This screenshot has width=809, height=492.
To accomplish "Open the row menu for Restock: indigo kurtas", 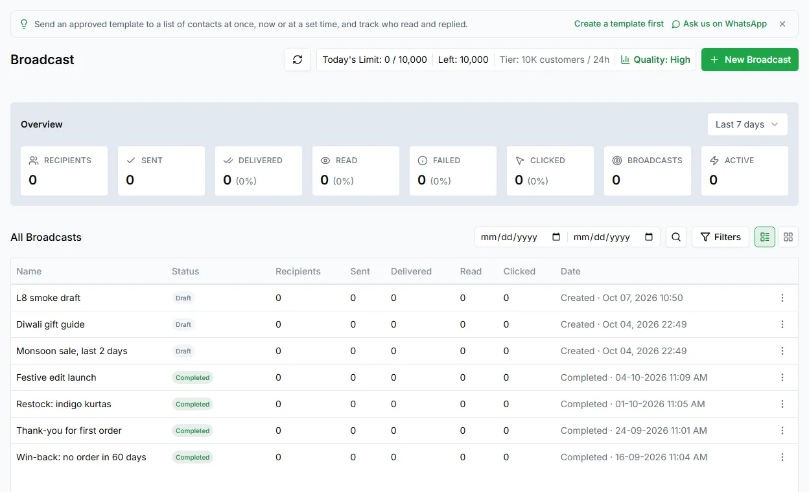I will pos(782,404).
